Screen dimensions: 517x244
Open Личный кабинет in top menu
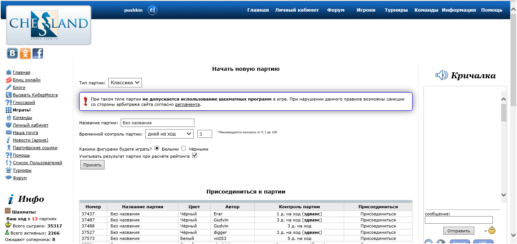[x=297, y=10]
